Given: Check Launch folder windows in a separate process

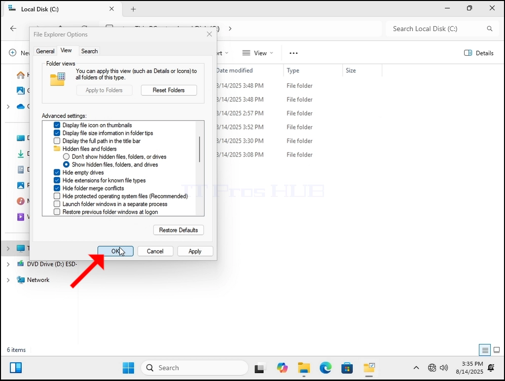Looking at the screenshot, I should (x=57, y=204).
